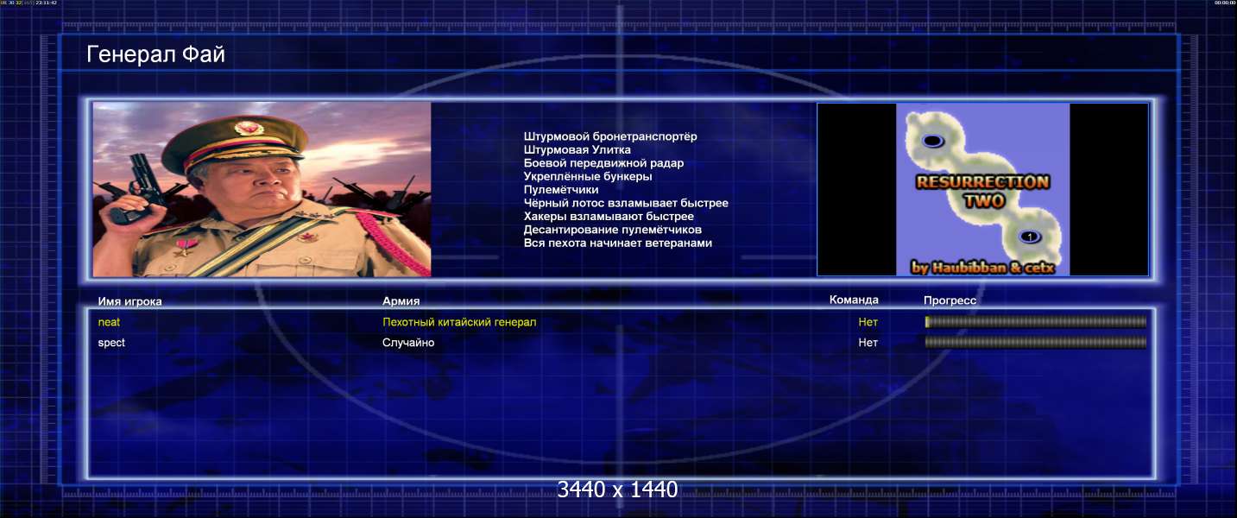
Task: Click the Resurrection Two map preview
Action: point(982,190)
